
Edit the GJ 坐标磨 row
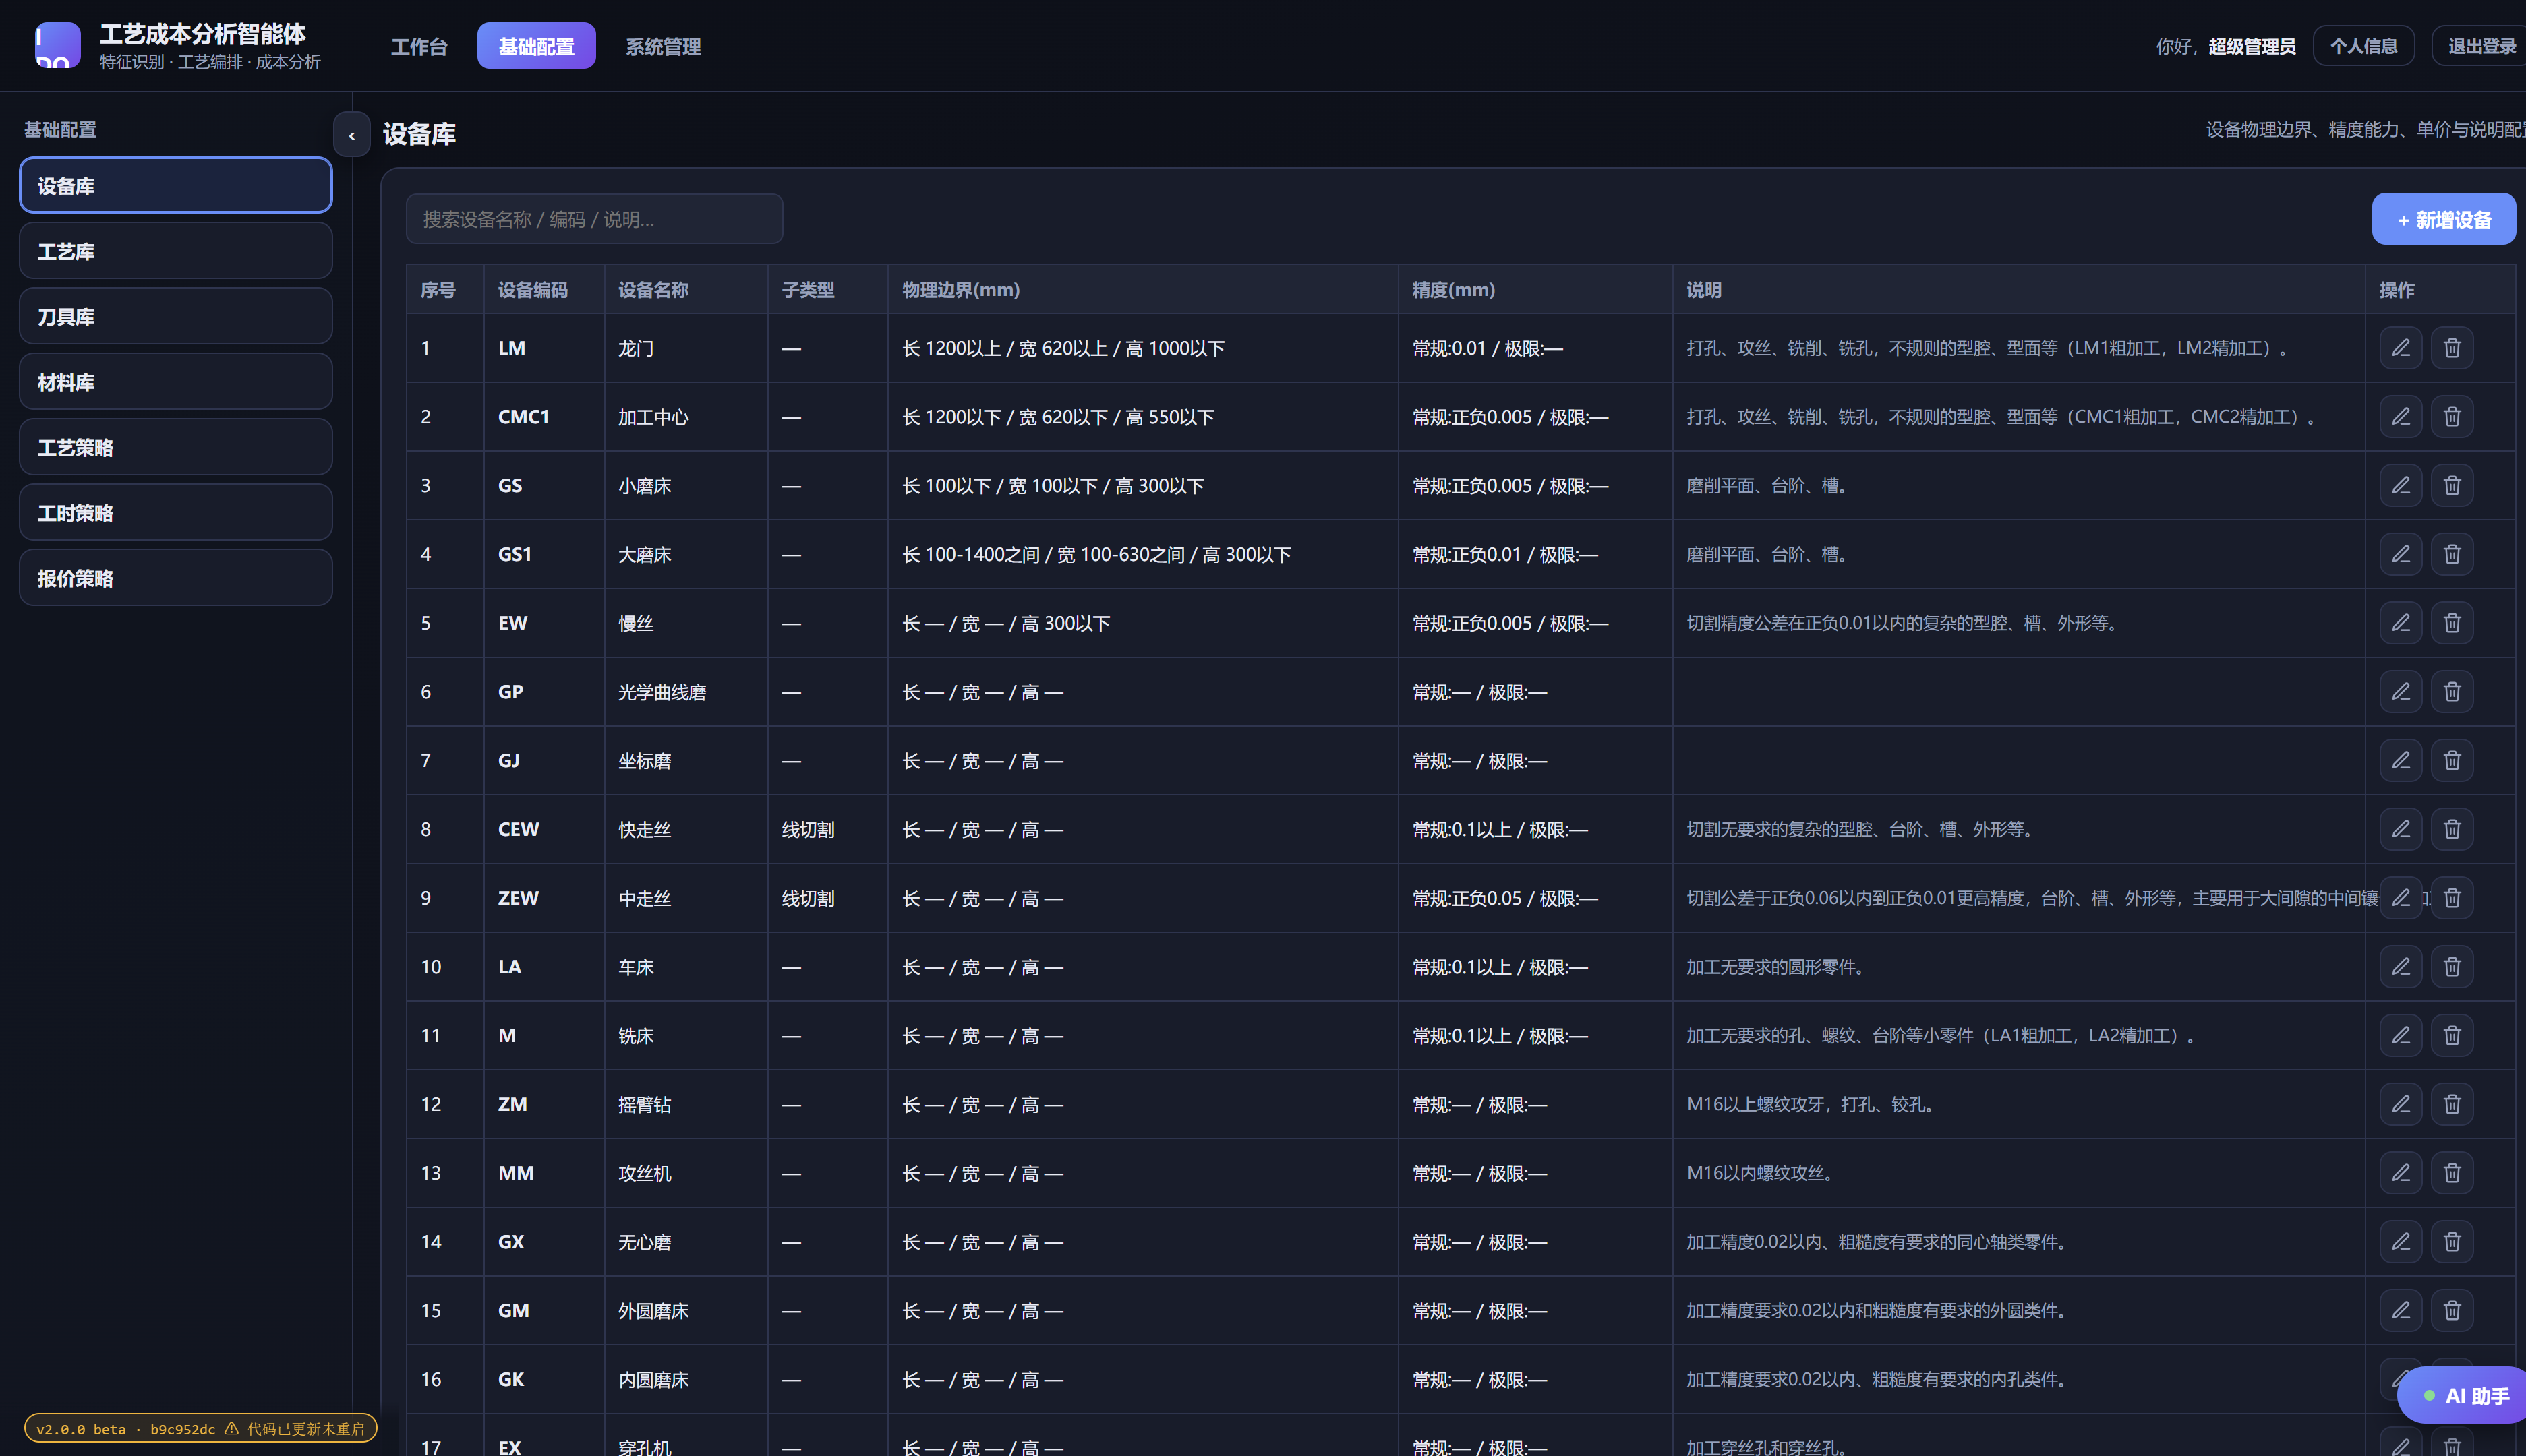2400,760
